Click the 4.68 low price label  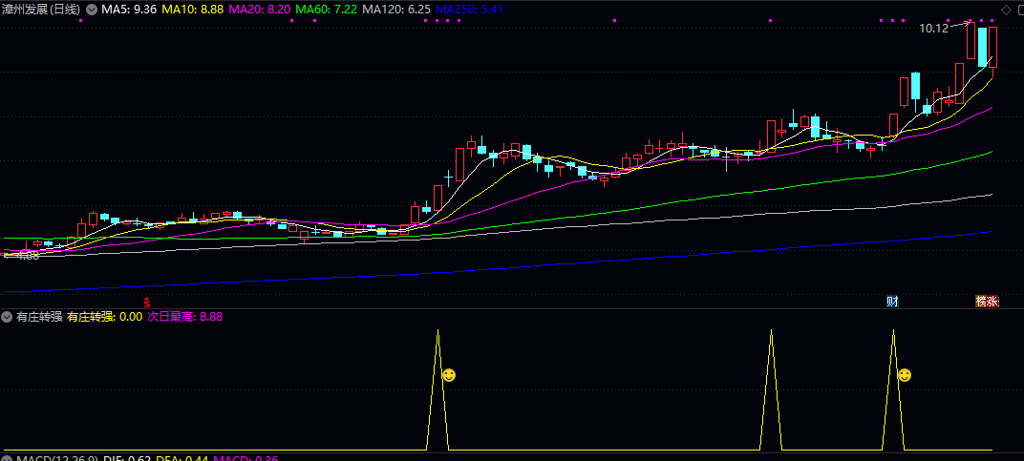pos(28,256)
